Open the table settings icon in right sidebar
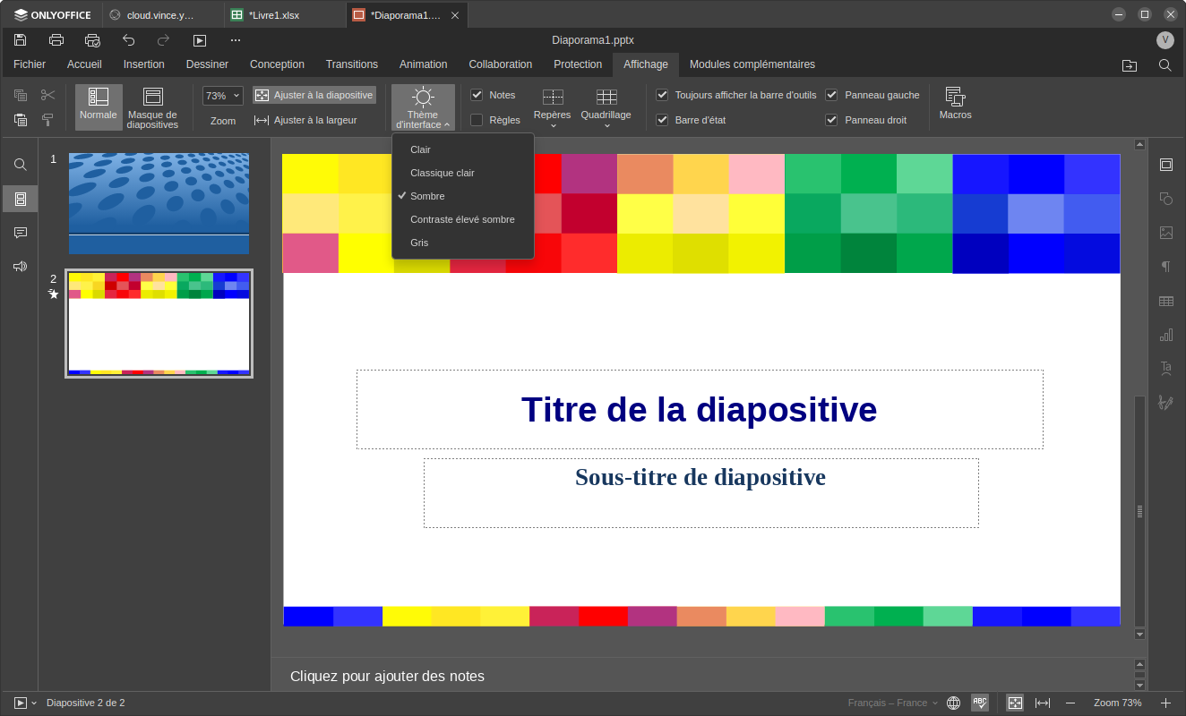1186x716 pixels. click(x=1165, y=302)
